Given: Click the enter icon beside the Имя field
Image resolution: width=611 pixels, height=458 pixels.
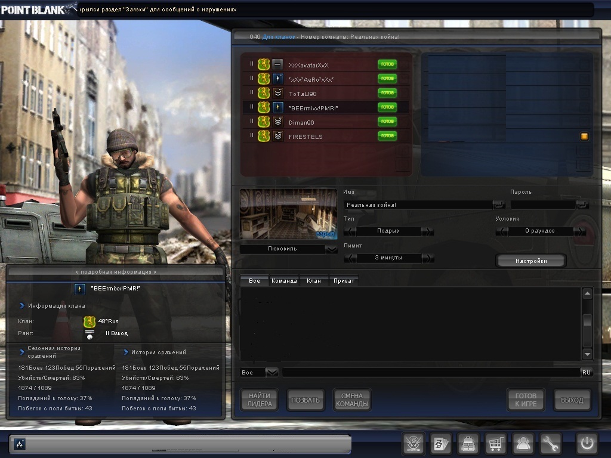Looking at the screenshot, I should [x=498, y=205].
